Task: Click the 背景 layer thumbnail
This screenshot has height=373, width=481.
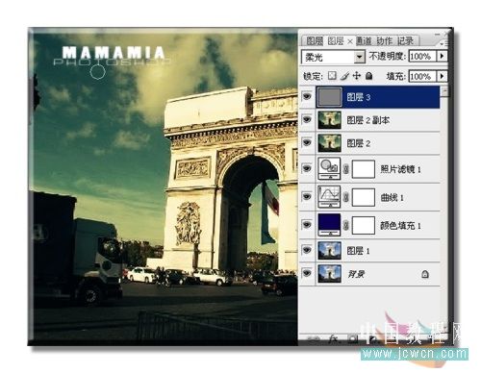Action: 329,274
